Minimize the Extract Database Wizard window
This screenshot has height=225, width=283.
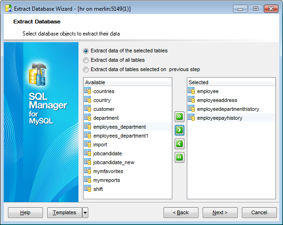click(x=240, y=9)
